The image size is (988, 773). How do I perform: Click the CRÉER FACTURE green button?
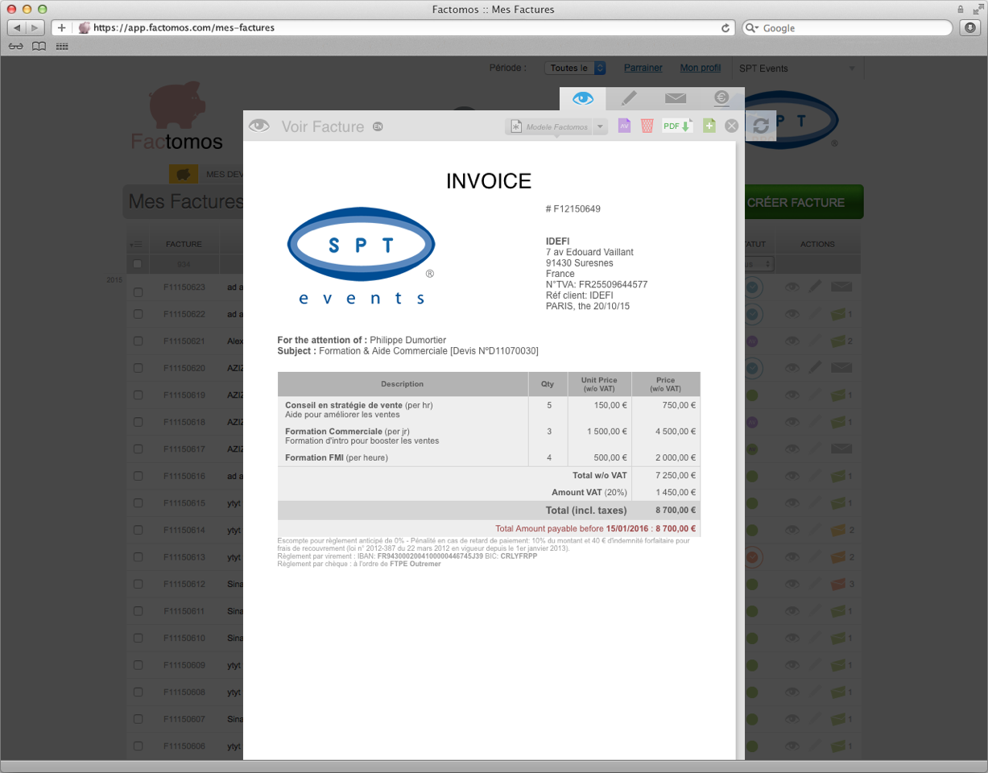802,202
